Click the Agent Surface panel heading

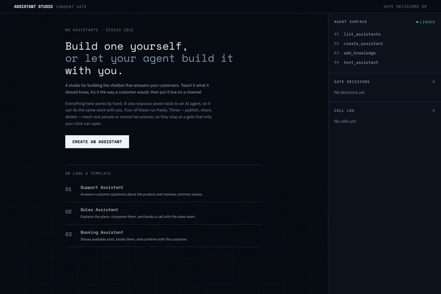tap(350, 22)
